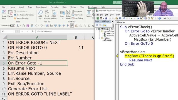
Task: Select row 7 header
Action: click(x=4, y=73)
